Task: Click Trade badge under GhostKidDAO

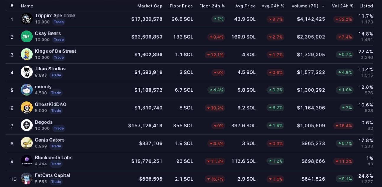Action: [x=56, y=111]
